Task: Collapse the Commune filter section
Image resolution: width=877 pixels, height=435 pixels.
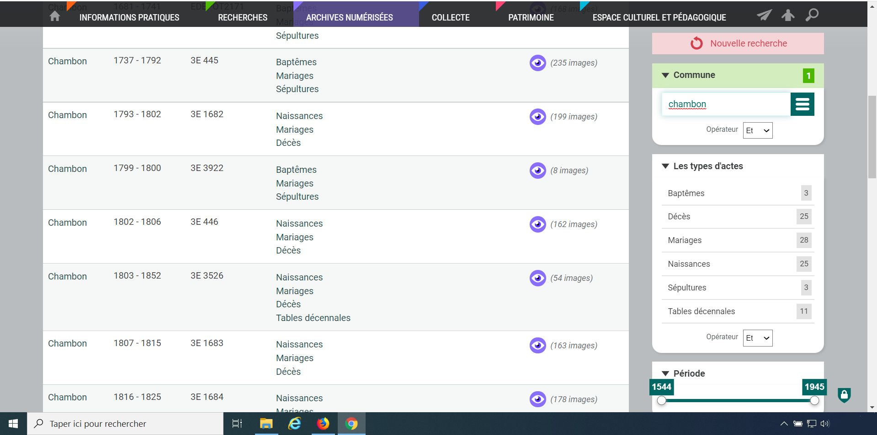Action: [665, 75]
